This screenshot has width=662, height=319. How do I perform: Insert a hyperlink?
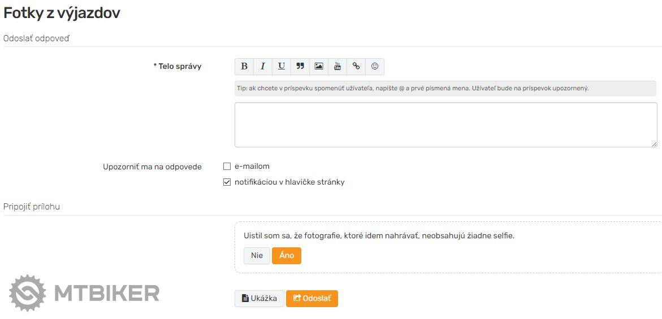[x=356, y=67]
